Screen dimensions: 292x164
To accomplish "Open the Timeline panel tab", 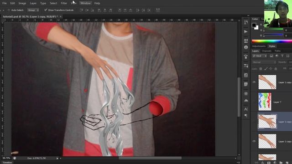I will point(7,163).
